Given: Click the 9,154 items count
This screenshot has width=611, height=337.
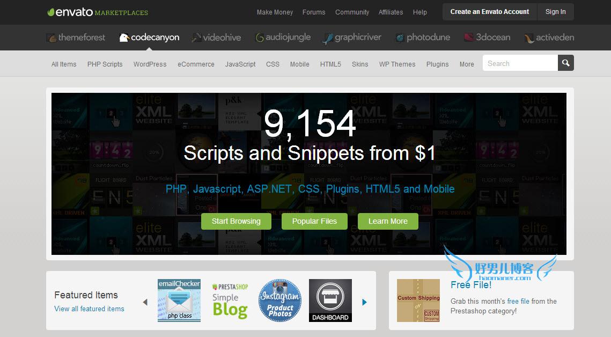Looking at the screenshot, I should [310, 124].
